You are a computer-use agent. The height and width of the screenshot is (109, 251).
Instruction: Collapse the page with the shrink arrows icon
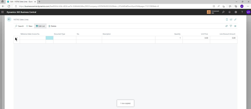(235, 20)
